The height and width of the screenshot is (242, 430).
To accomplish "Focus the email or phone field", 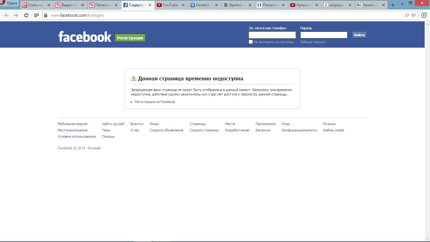I will click(x=272, y=35).
